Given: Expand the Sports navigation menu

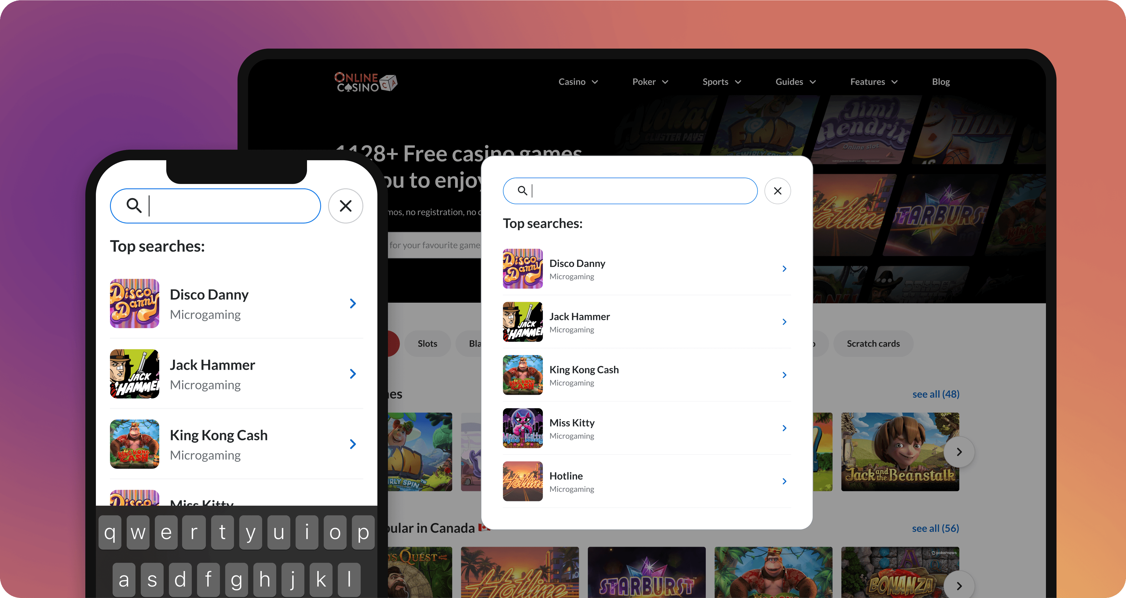Looking at the screenshot, I should click(722, 82).
